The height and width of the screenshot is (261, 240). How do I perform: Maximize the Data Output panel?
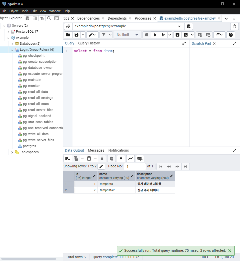tap(234, 151)
